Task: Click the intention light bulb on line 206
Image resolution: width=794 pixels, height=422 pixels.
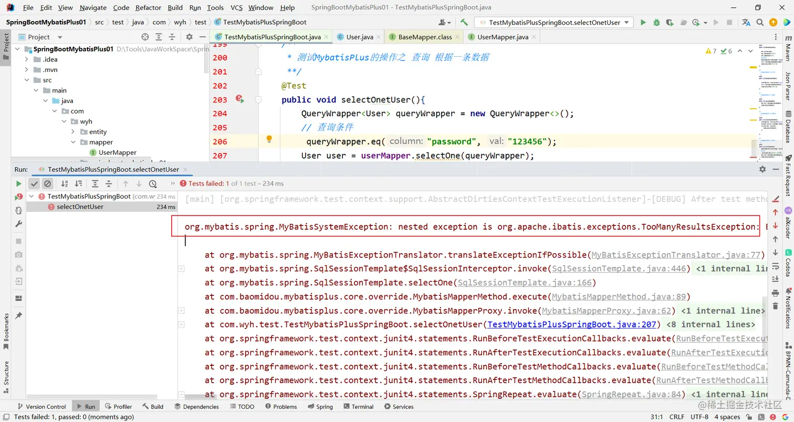Action: tap(269, 139)
